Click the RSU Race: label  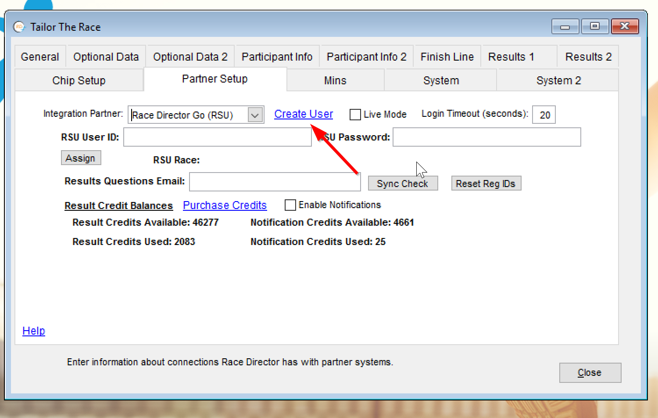(x=176, y=160)
